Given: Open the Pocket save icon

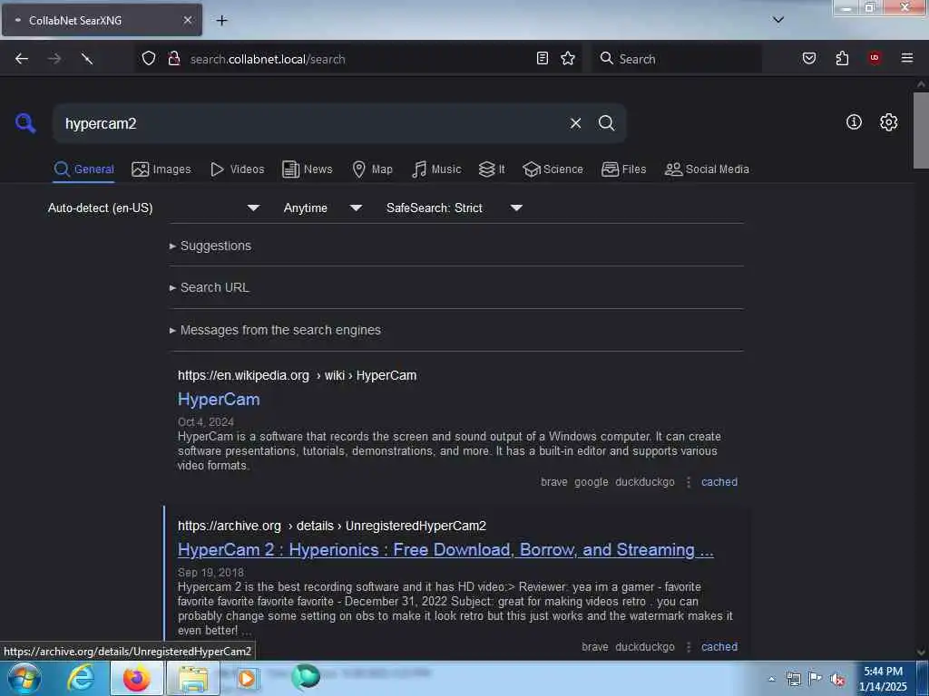Looking at the screenshot, I should (x=808, y=58).
